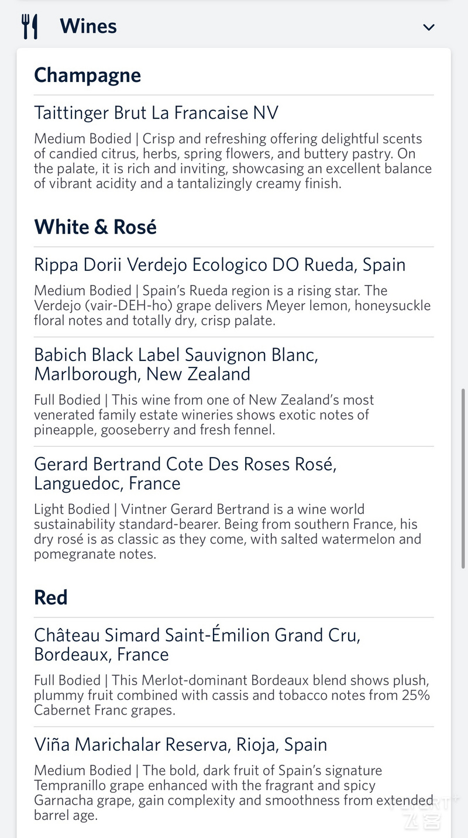This screenshot has width=468, height=838.
Task: Click the Verdejo grape description paragraph
Action: [x=232, y=305]
